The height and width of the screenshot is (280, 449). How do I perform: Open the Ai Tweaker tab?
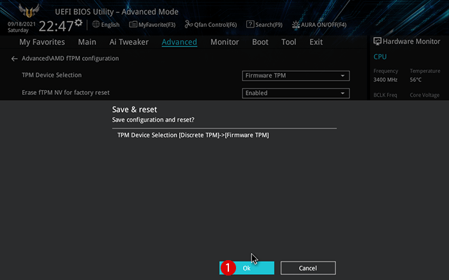129,42
